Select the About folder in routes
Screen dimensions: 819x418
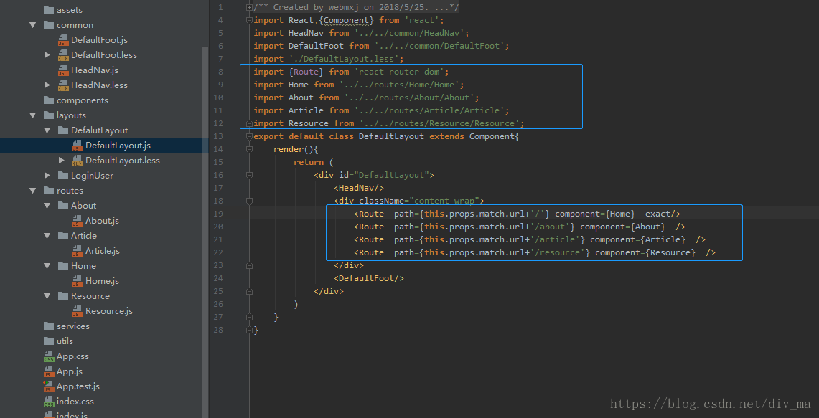coord(83,206)
